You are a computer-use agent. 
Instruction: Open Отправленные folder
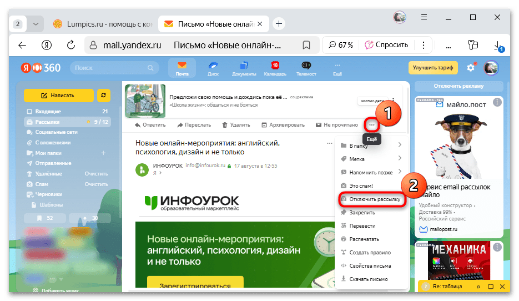coord(67,163)
